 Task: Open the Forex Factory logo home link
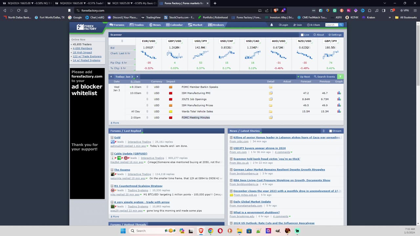87,27
